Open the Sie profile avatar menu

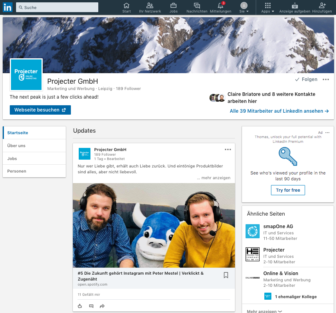pyautogui.click(x=244, y=8)
